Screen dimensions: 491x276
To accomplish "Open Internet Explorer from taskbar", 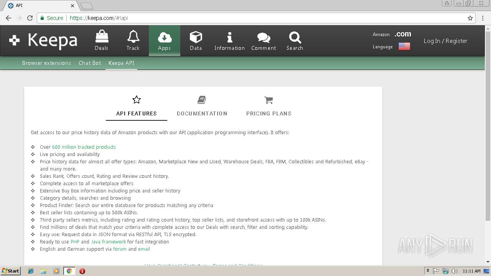I will [x=31, y=271].
